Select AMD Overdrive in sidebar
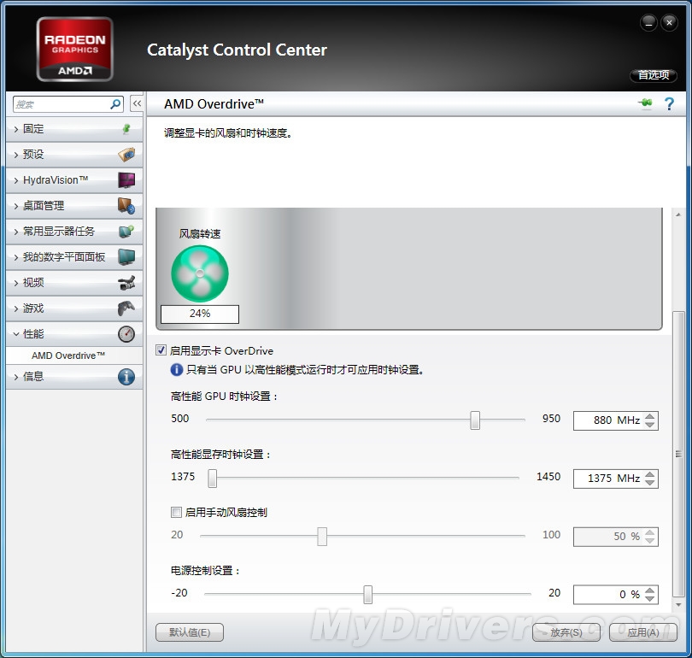Viewport: 692px width, 658px height. (x=68, y=355)
